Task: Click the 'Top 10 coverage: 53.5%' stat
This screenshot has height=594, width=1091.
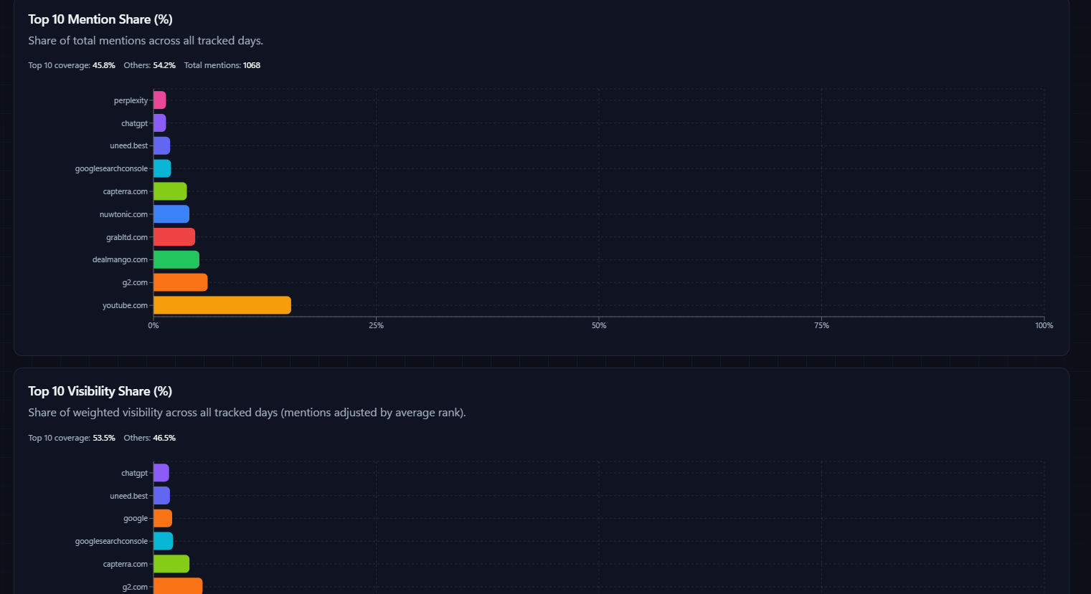Action: (x=72, y=438)
